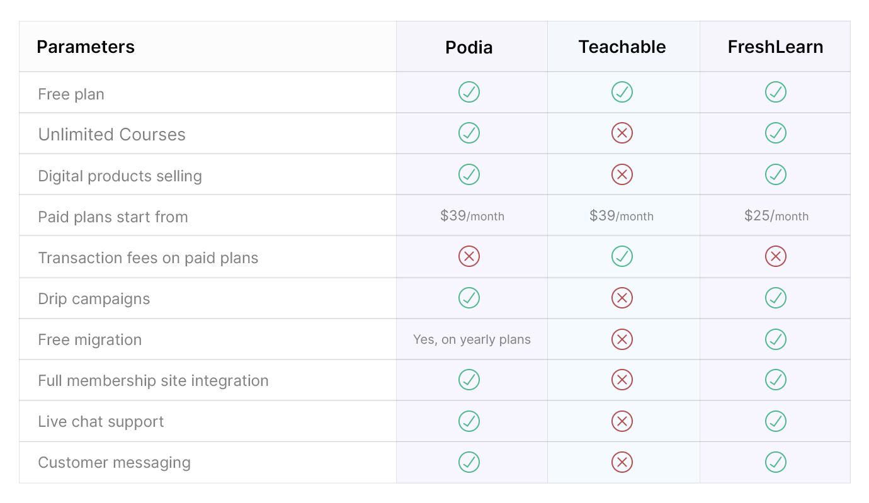Click Podia's $39/month price
869x503 pixels.
(x=472, y=216)
